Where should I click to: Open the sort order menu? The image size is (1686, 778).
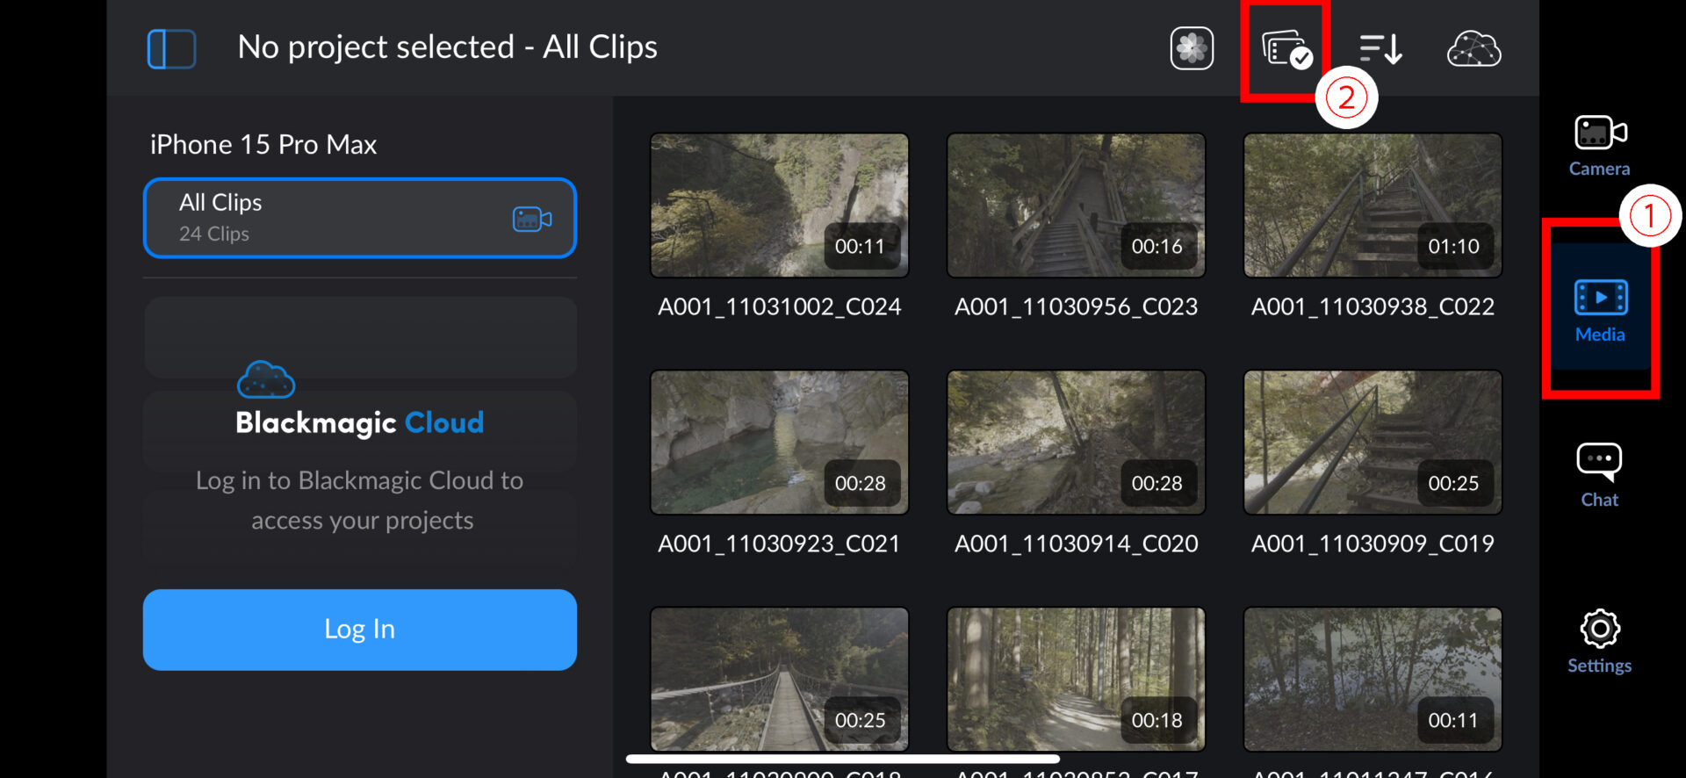1380,49
